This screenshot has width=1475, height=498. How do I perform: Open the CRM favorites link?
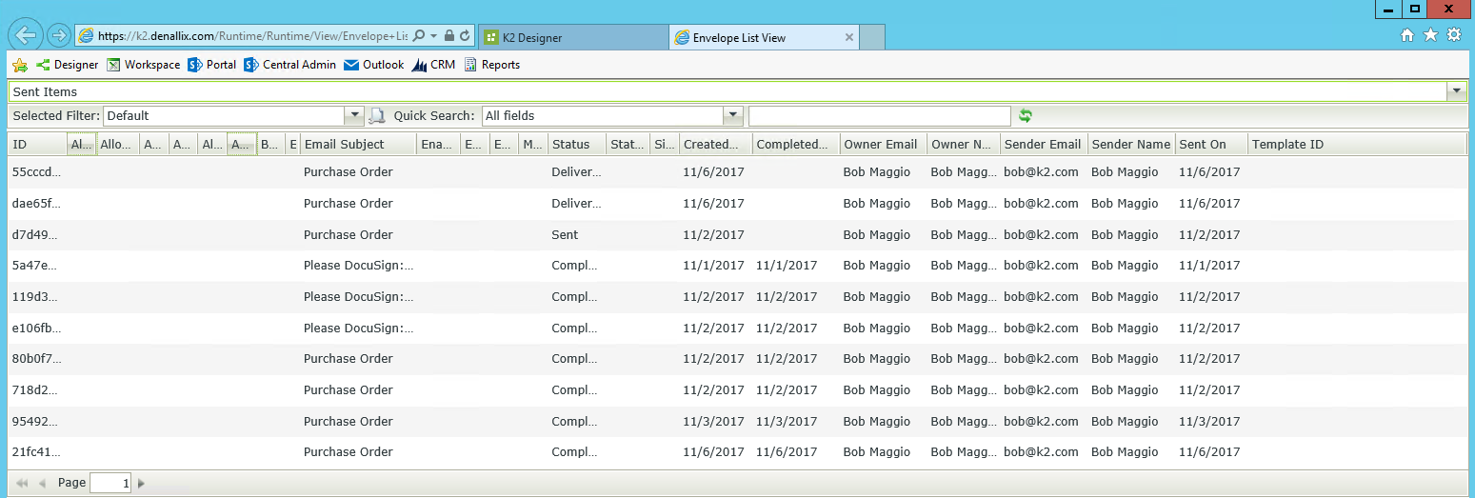coord(433,65)
